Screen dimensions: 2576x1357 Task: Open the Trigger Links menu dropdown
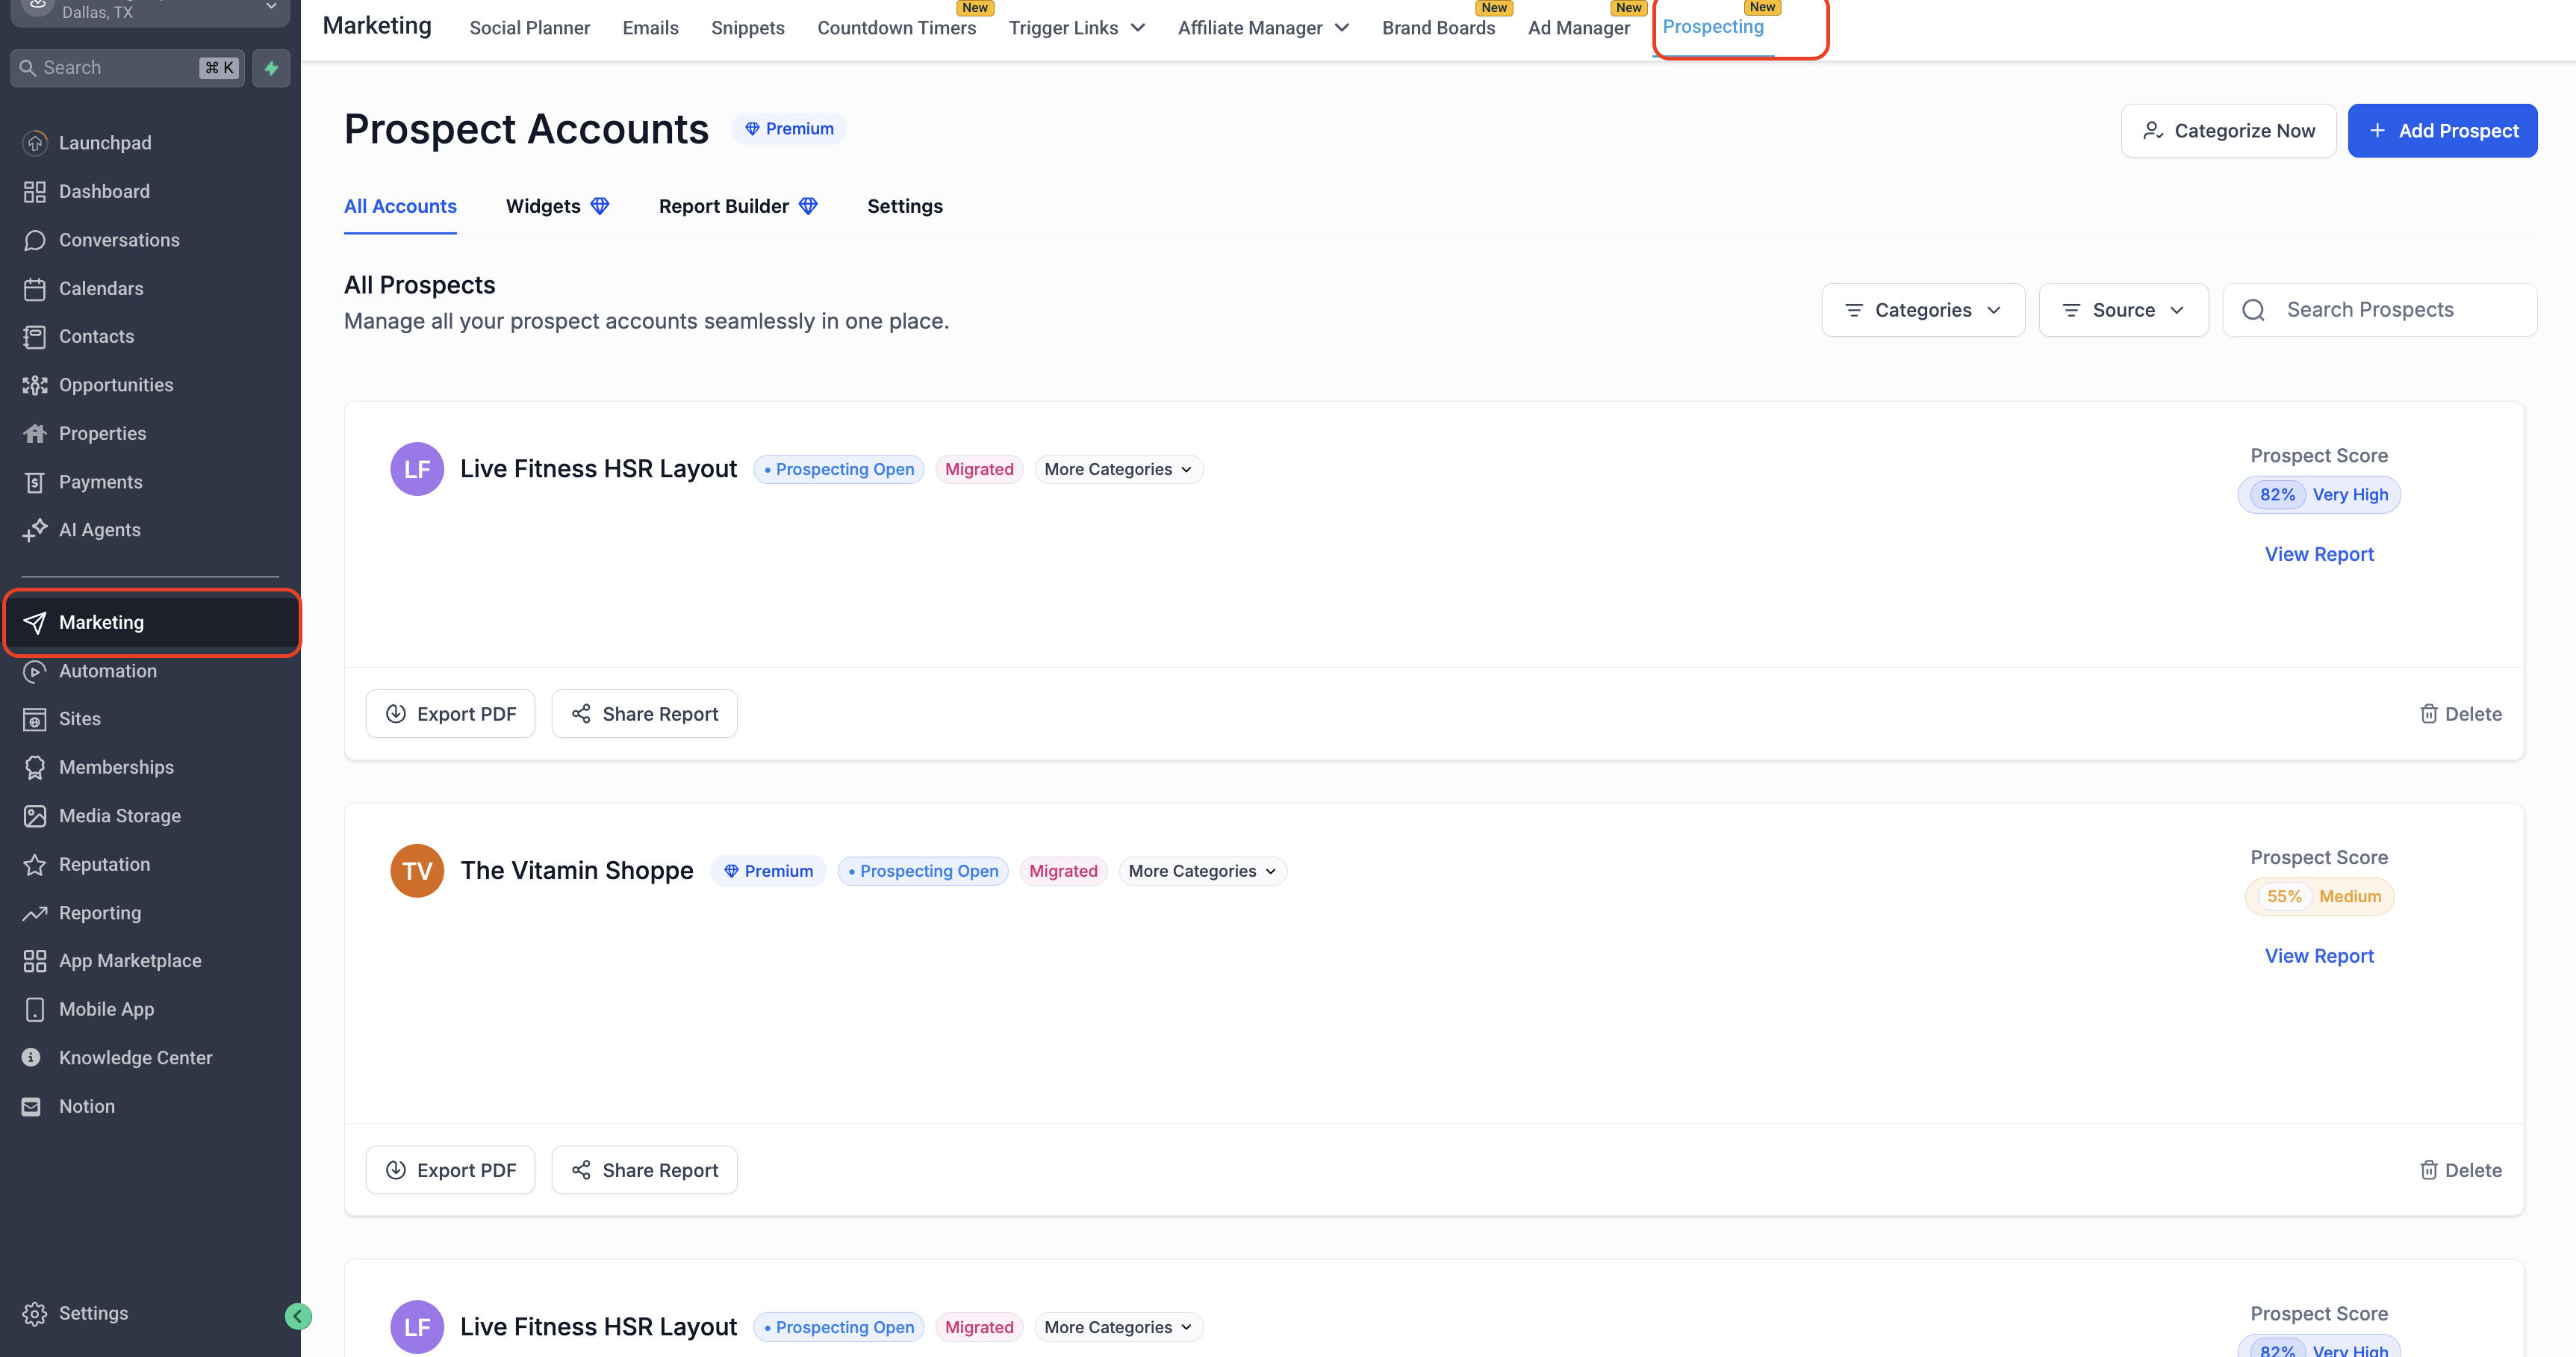coord(1076,28)
